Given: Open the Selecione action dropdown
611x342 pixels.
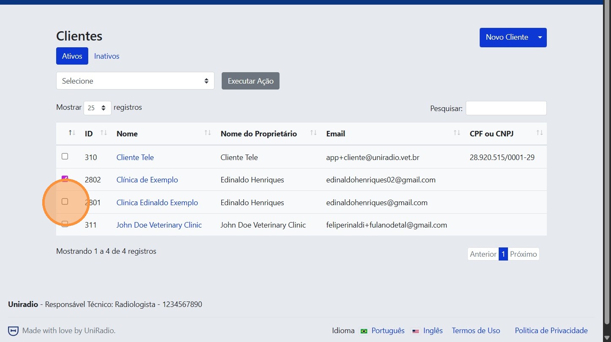Looking at the screenshot, I should point(135,81).
